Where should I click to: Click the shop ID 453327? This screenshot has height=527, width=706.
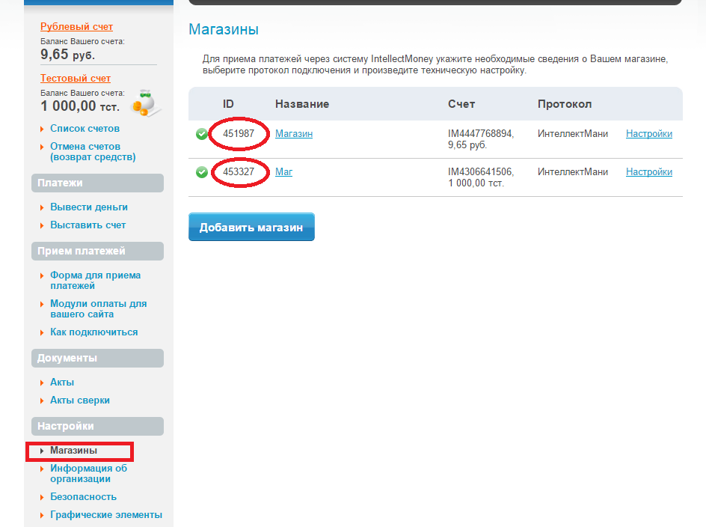point(239,172)
